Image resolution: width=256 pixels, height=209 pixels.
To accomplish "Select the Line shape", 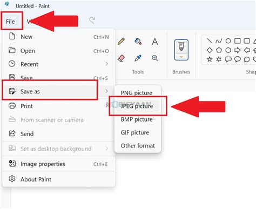I will (x=210, y=41).
